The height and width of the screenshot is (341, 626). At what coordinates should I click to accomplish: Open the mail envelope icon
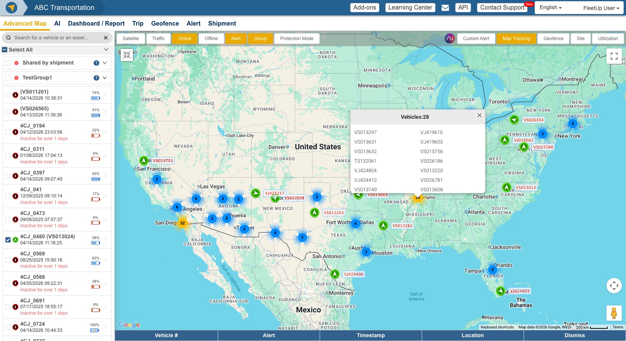coord(445,8)
